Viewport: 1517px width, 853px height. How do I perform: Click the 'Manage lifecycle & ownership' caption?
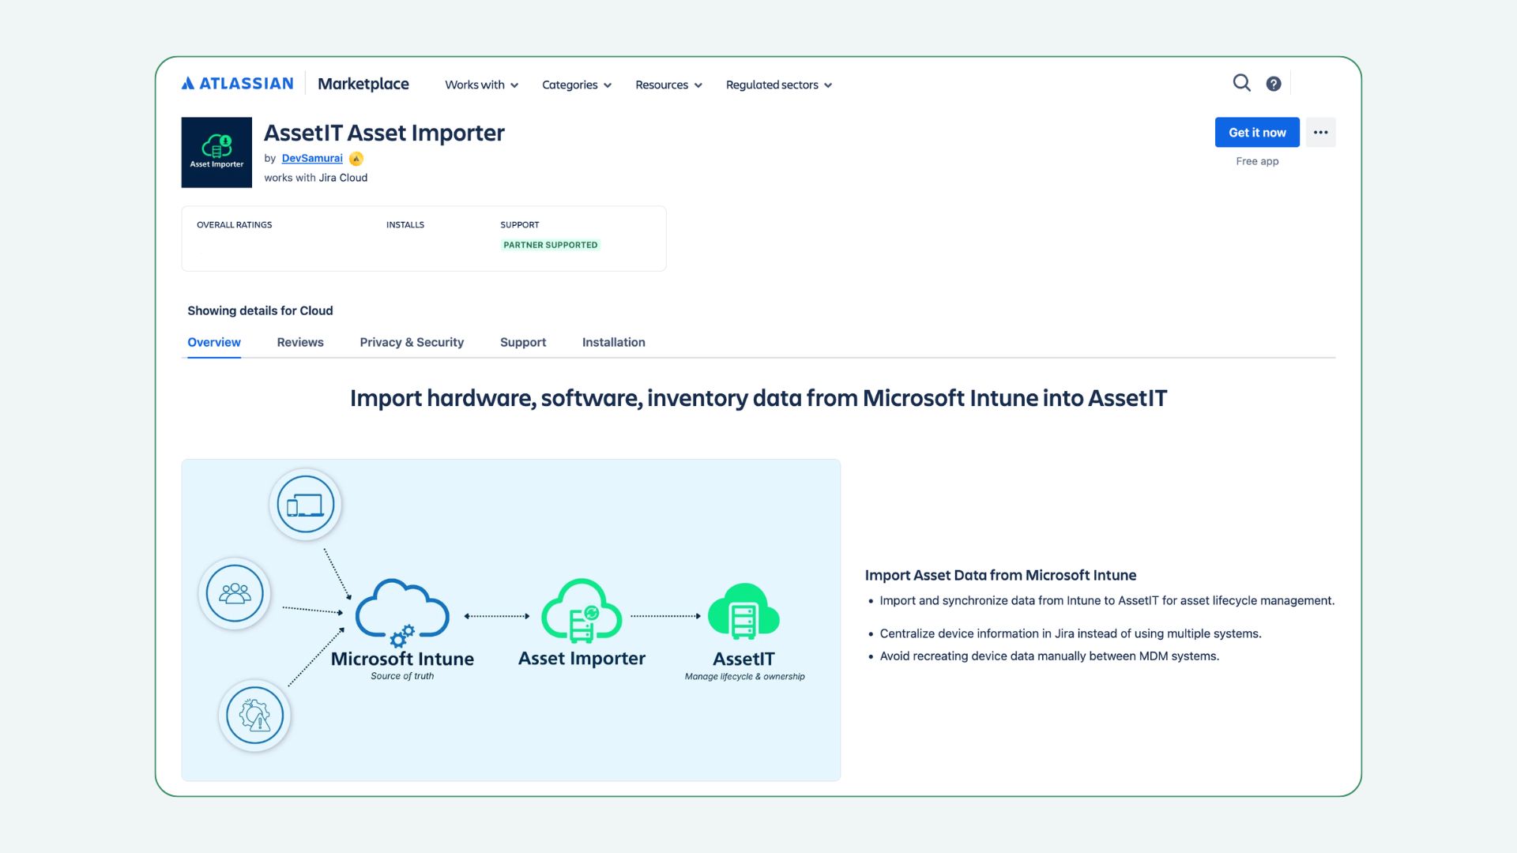pyautogui.click(x=744, y=677)
